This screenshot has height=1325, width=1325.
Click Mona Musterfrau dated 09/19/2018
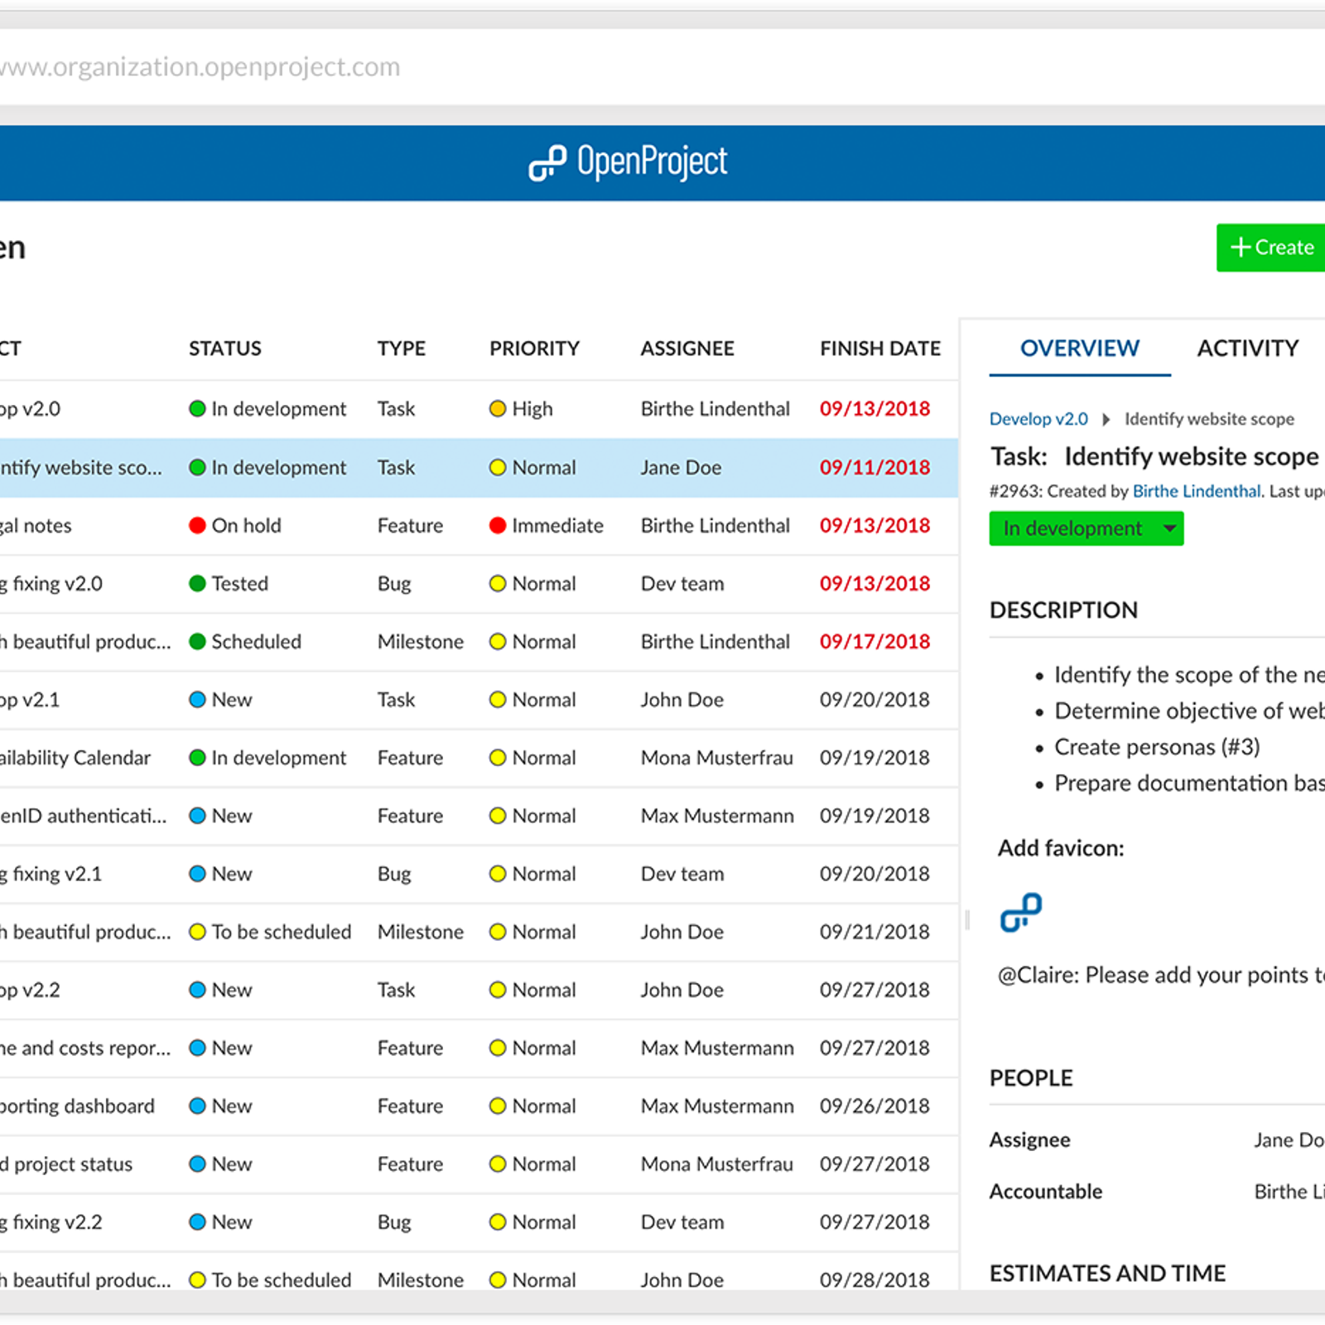(x=716, y=758)
